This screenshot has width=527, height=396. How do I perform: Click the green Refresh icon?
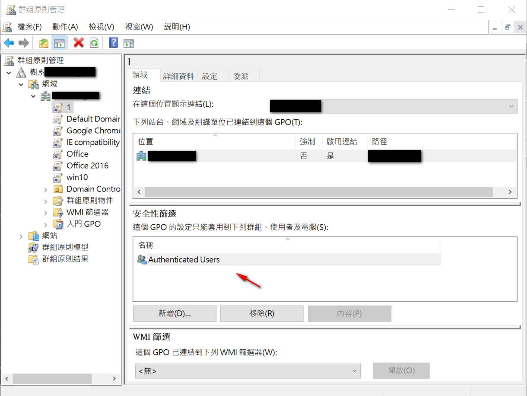(x=94, y=43)
